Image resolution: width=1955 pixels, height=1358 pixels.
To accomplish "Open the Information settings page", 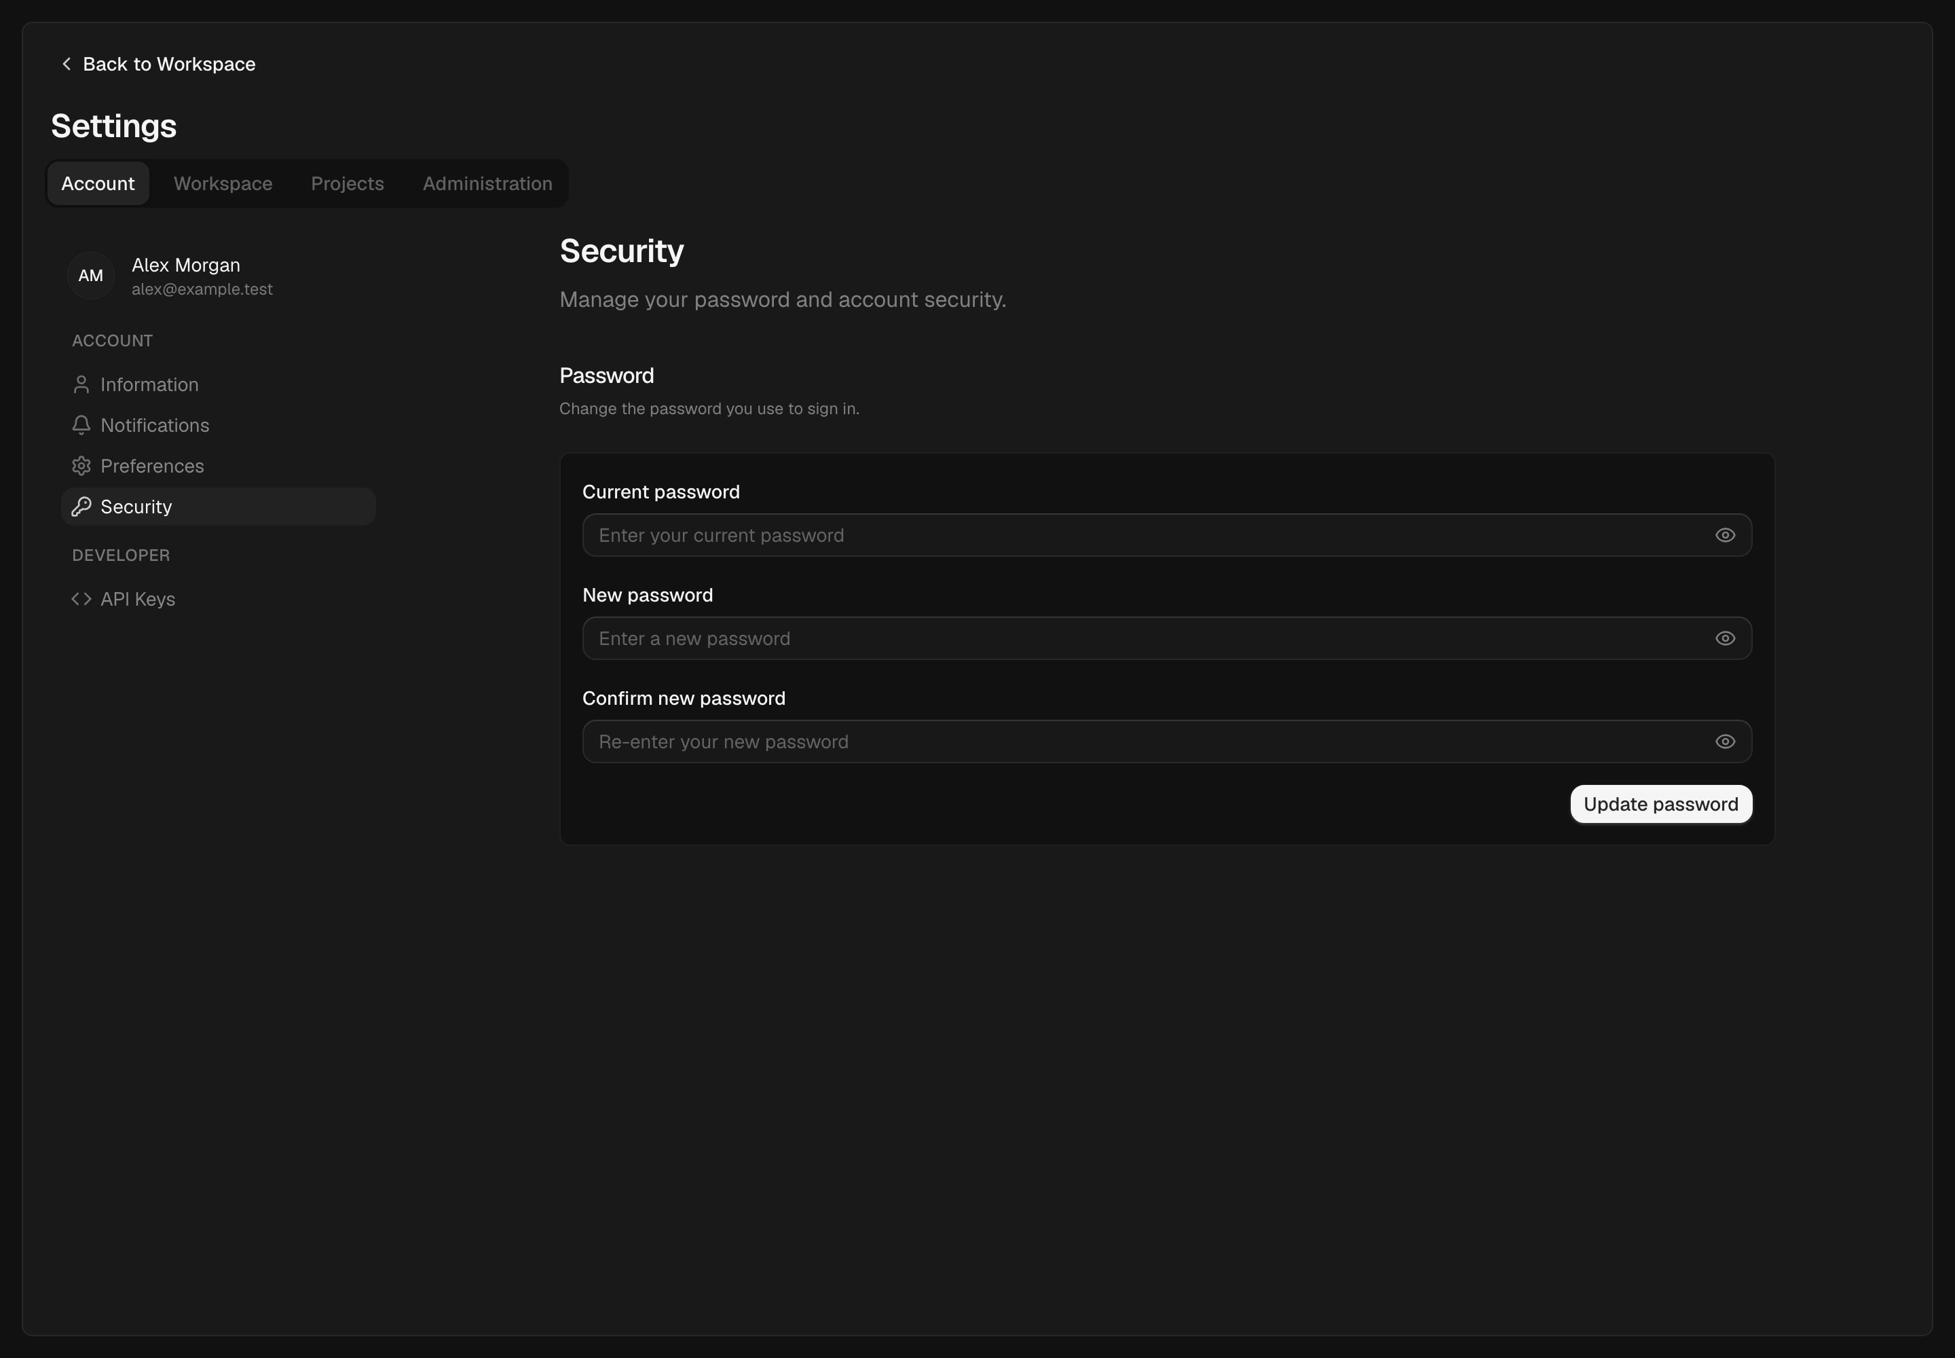I will [219, 384].
